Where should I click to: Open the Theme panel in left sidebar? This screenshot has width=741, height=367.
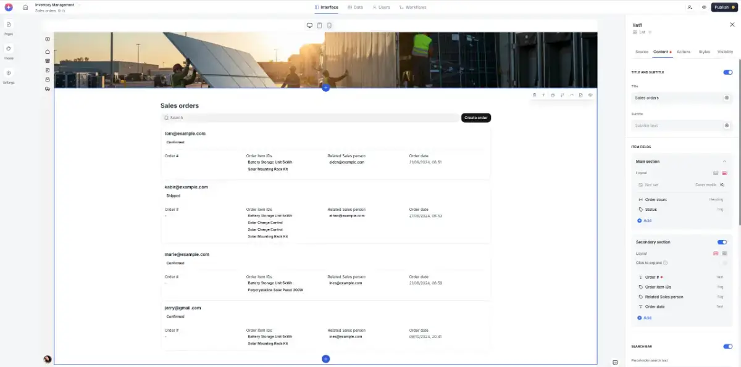click(9, 49)
